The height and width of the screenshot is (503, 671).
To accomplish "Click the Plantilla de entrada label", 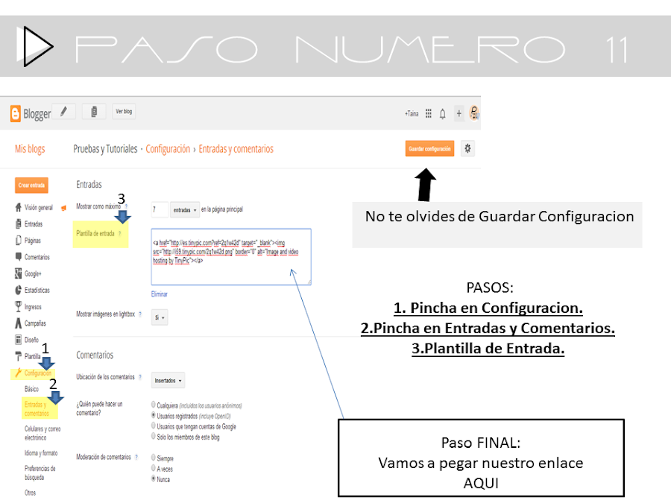I will point(95,233).
